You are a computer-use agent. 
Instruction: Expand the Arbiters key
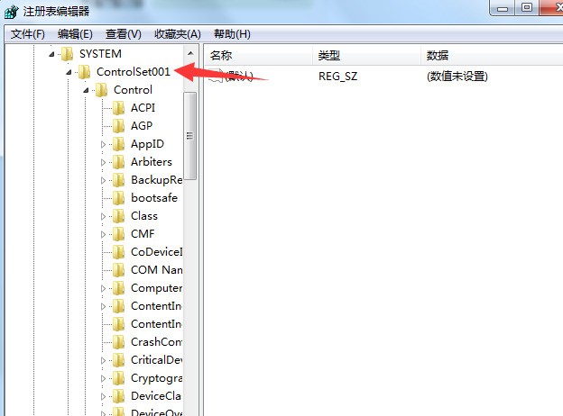click(x=104, y=162)
